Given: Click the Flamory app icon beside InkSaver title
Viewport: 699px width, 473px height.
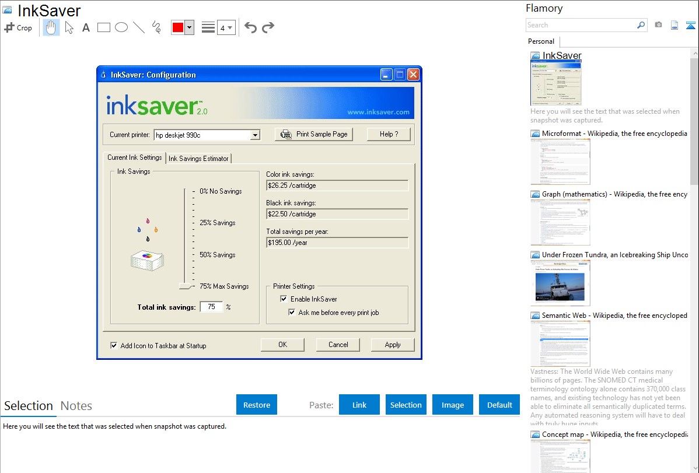Looking at the screenshot, I should pos(7,10).
